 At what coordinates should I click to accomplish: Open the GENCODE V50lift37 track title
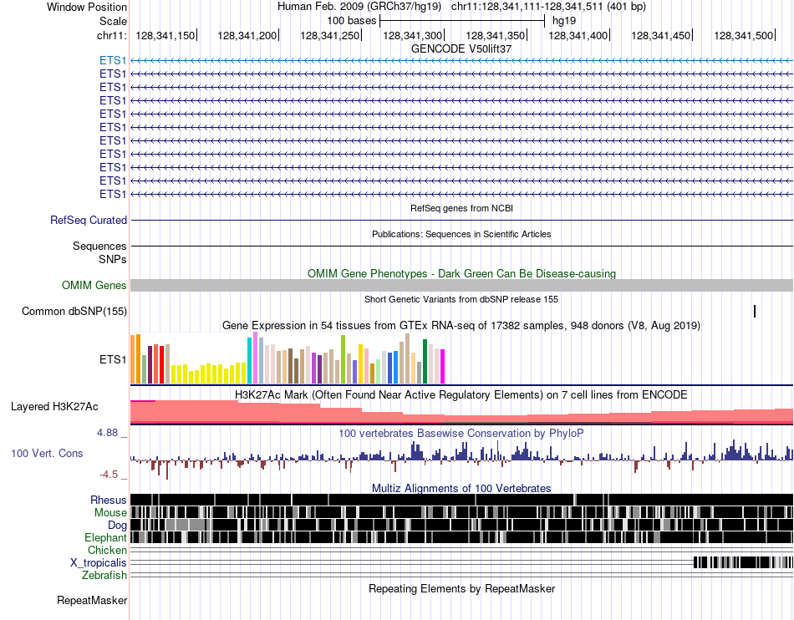tap(461, 48)
